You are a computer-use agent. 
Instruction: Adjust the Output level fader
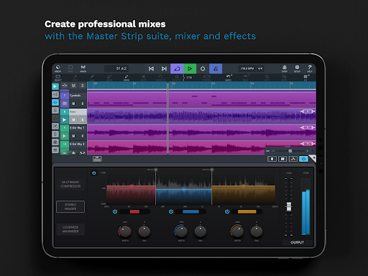pos(289,206)
